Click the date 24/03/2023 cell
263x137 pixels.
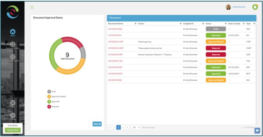point(233,35)
